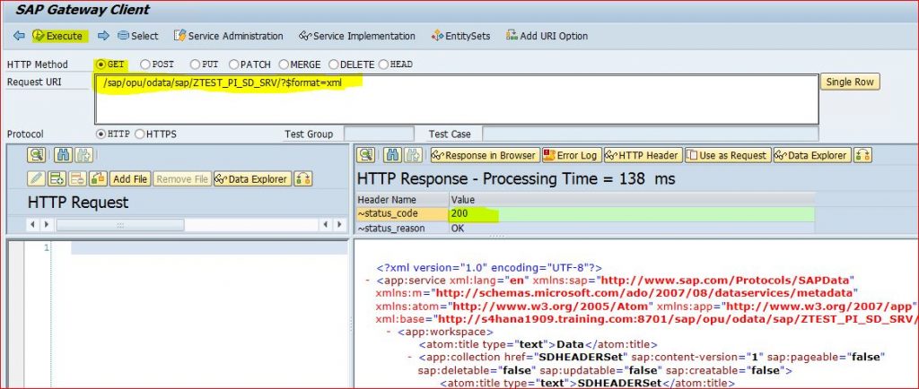Screen dimensions: 919x389
Task: Click the details icon in HTTP Response pane
Action: pos(366,155)
